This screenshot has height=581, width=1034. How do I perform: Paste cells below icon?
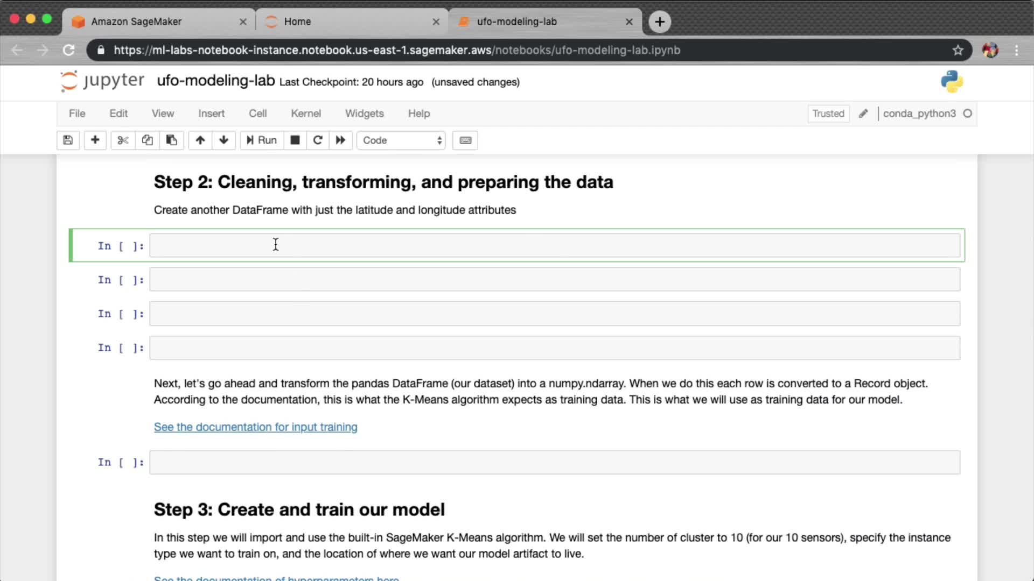172,140
